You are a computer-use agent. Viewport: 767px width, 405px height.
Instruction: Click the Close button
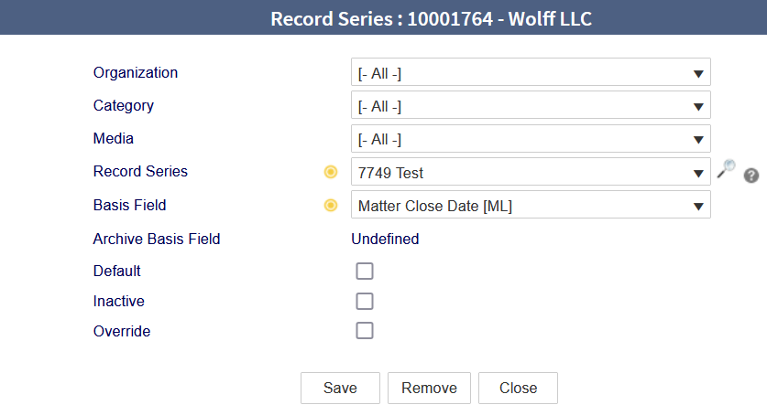pos(518,388)
